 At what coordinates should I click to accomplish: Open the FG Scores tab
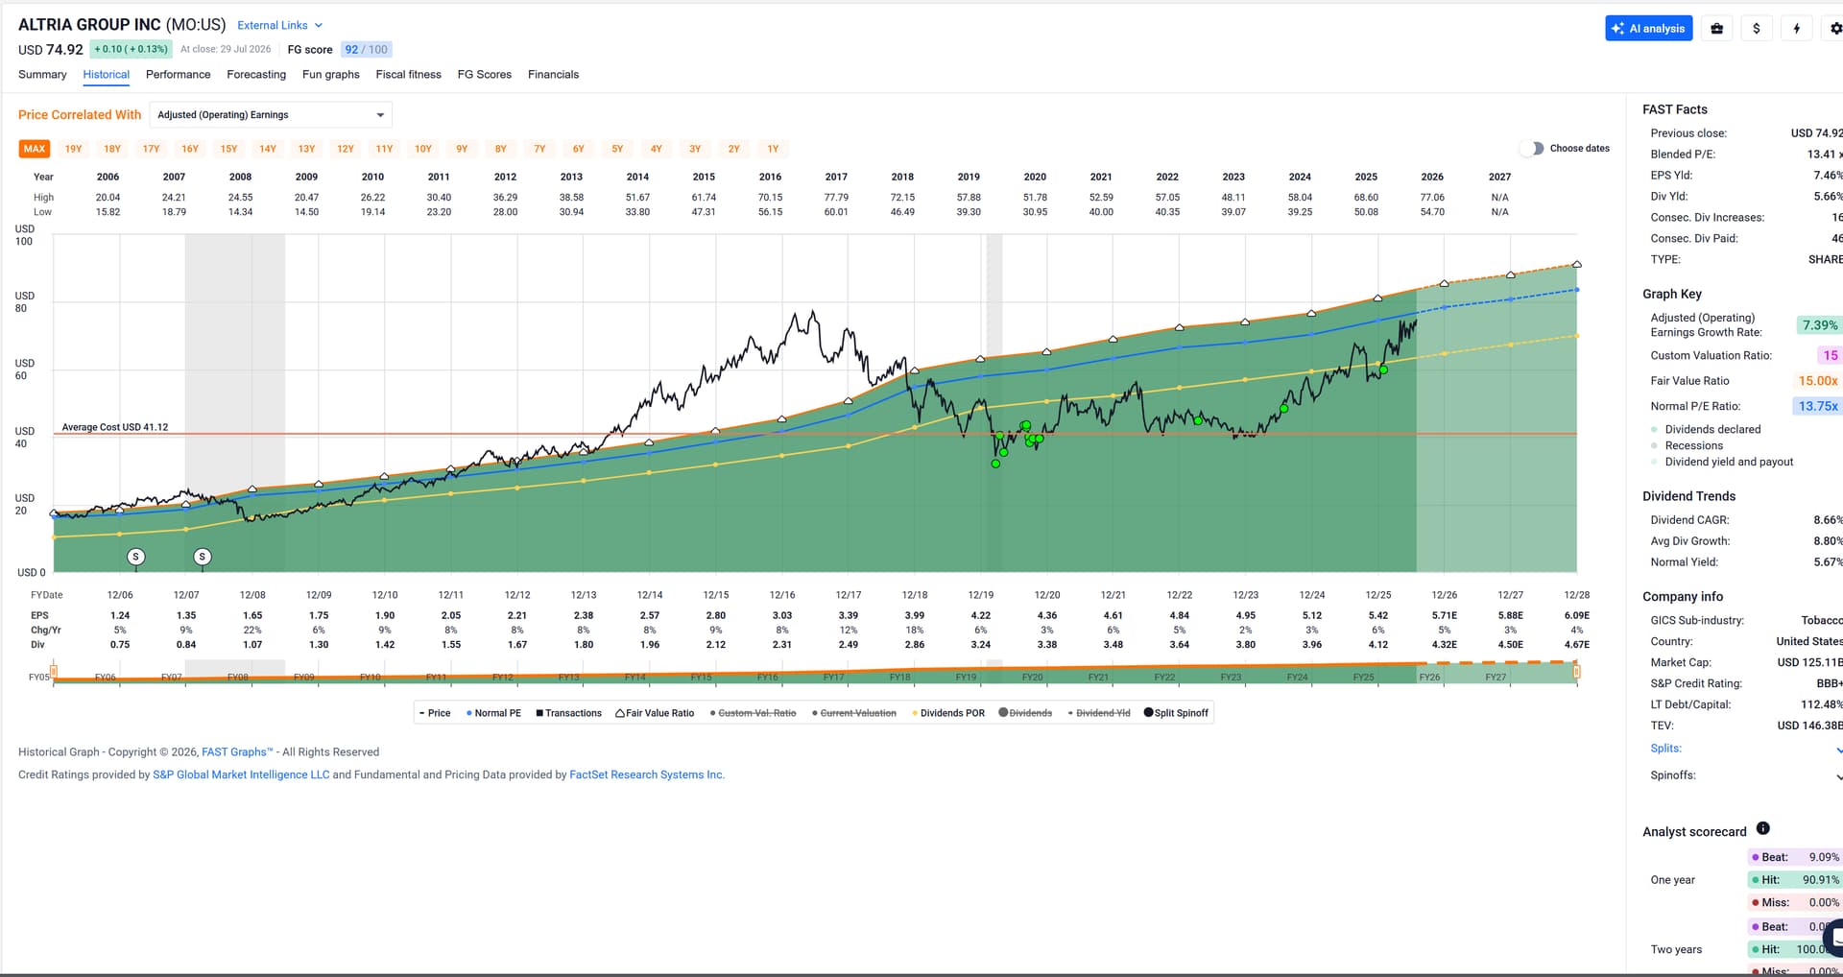(x=485, y=75)
